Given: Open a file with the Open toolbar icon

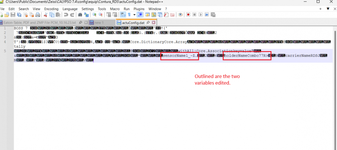Looking at the screenshot, I should tap(7, 15).
